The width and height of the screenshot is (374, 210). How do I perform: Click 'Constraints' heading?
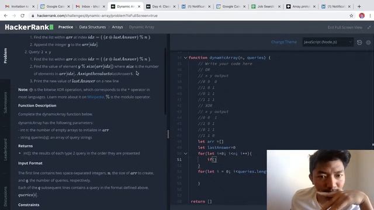(x=29, y=205)
